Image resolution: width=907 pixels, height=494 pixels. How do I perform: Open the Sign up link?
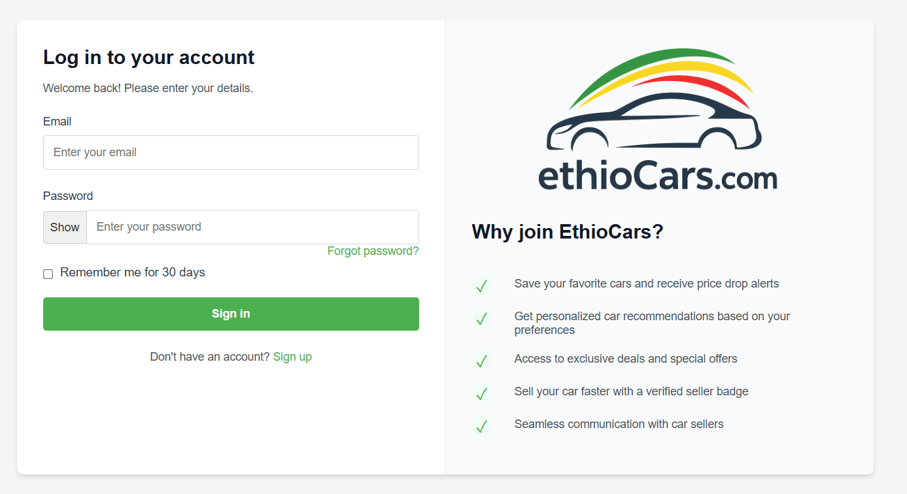pos(292,356)
